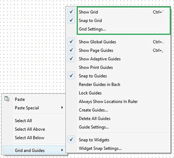Open Grid Settings dialog

92,29
